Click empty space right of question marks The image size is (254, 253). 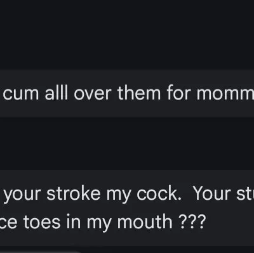pos(230,222)
